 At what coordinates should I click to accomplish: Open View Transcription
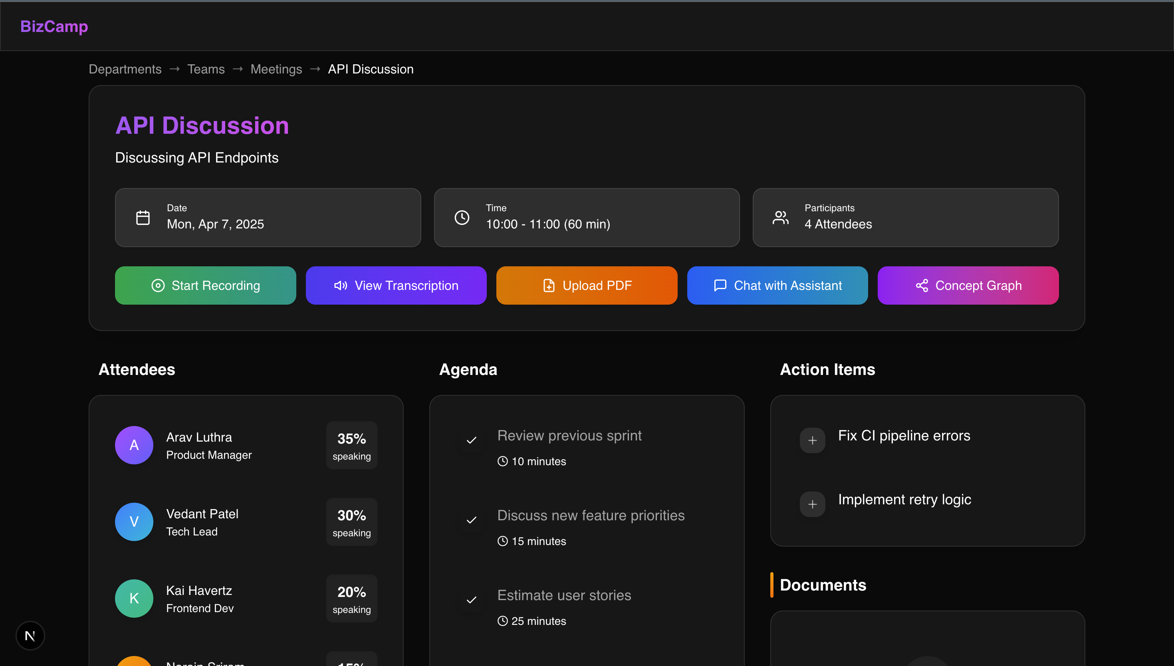[x=396, y=285]
